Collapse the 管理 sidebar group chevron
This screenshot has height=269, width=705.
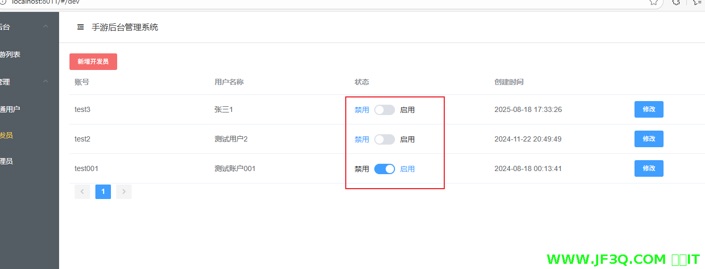click(46, 81)
